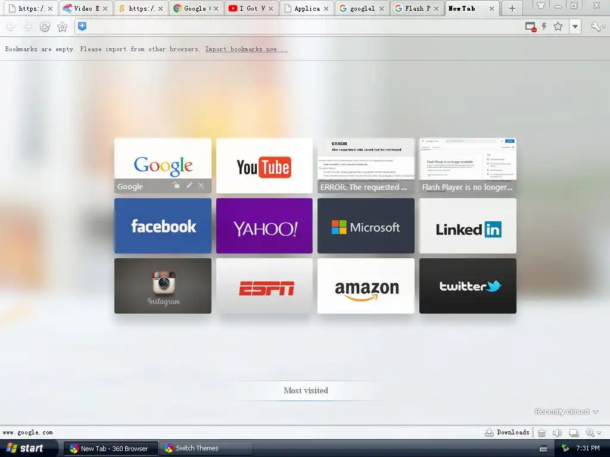Edit the Google tile with the pencil icon
Viewport: 610px width, 457px height.
[x=189, y=186]
